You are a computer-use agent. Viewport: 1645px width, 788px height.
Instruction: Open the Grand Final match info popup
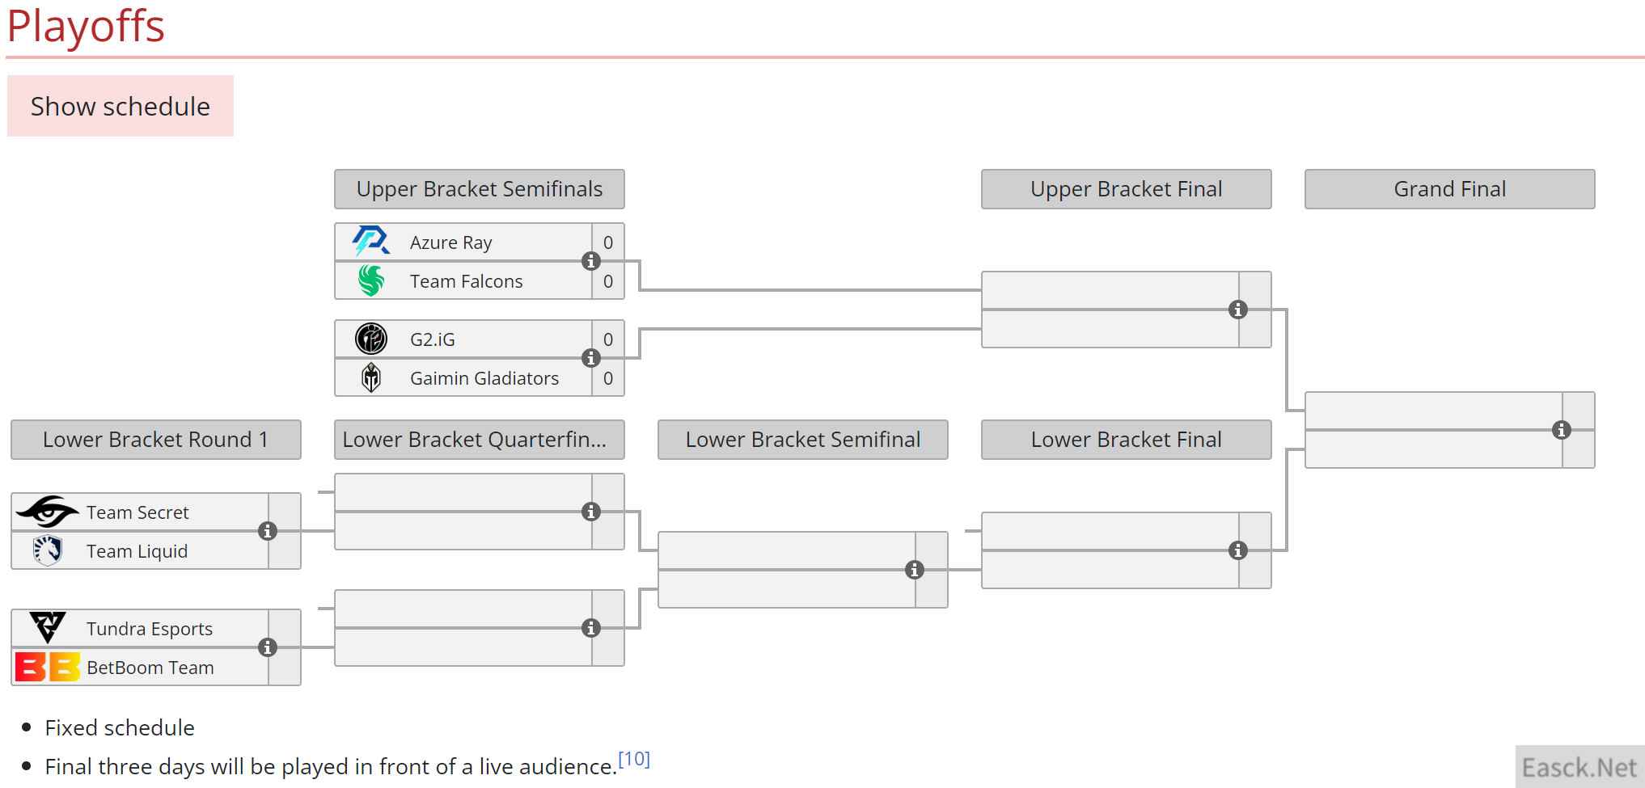1562,430
